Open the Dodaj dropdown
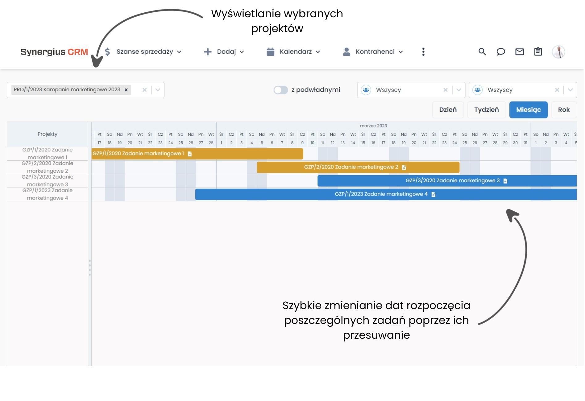Image resolution: width=585 pixels, height=401 pixels. [226, 52]
